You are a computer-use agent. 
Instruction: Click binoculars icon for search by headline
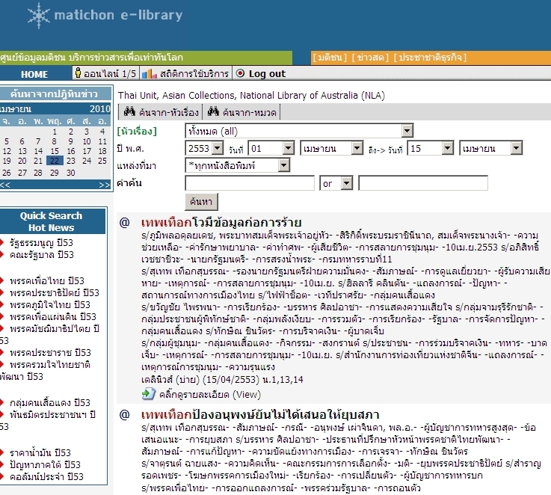(x=129, y=111)
